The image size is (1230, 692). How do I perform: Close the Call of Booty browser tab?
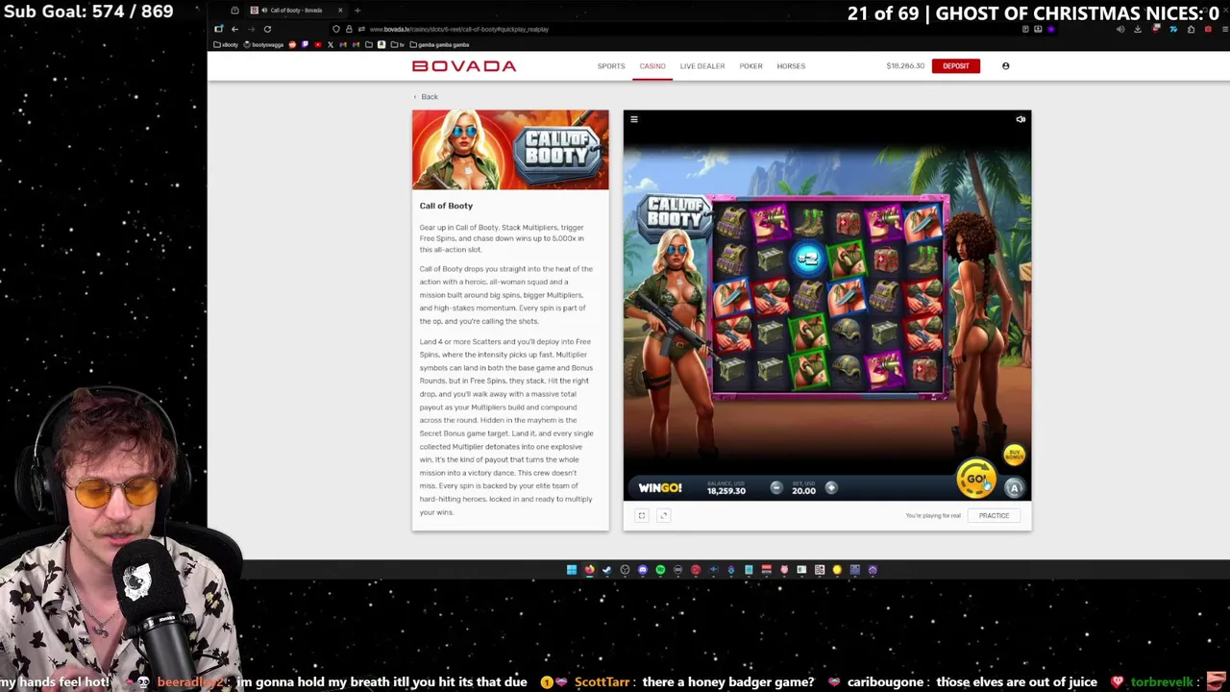340,11
